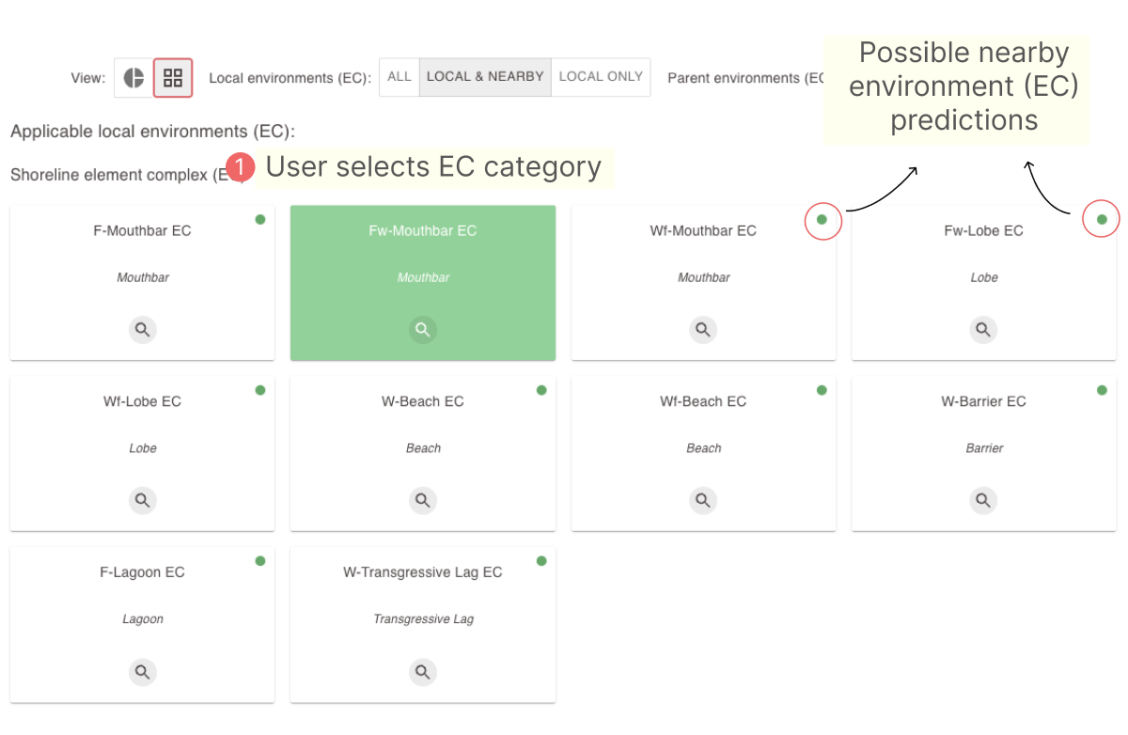Open magnifier on Fw-Mouthbar EC card
1128x735 pixels.
click(423, 330)
